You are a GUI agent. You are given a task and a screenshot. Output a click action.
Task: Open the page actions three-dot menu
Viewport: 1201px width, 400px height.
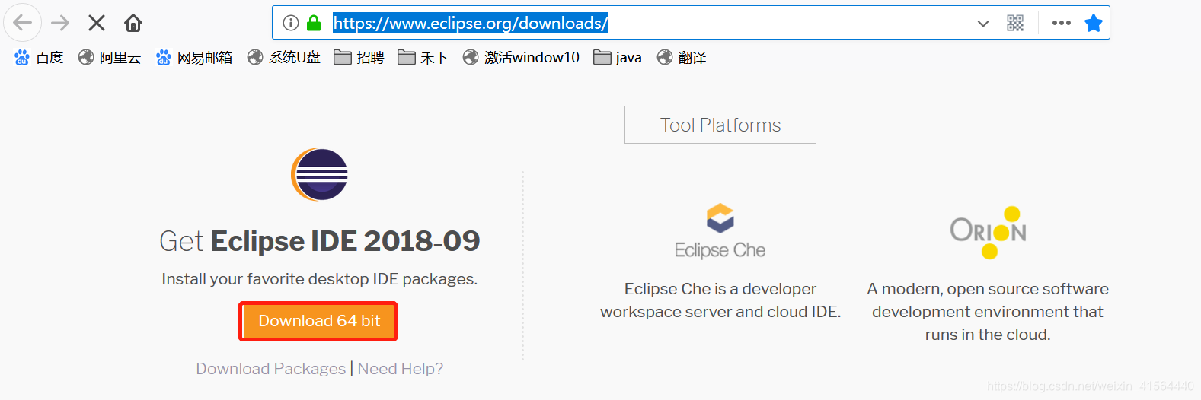click(1062, 23)
